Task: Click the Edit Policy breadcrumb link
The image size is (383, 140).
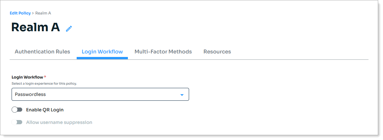Action: [x=20, y=13]
